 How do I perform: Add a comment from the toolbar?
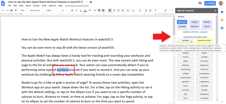pyautogui.click(x=99, y=10)
